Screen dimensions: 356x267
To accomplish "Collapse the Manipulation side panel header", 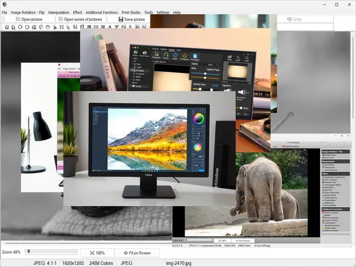I will coord(335,161).
